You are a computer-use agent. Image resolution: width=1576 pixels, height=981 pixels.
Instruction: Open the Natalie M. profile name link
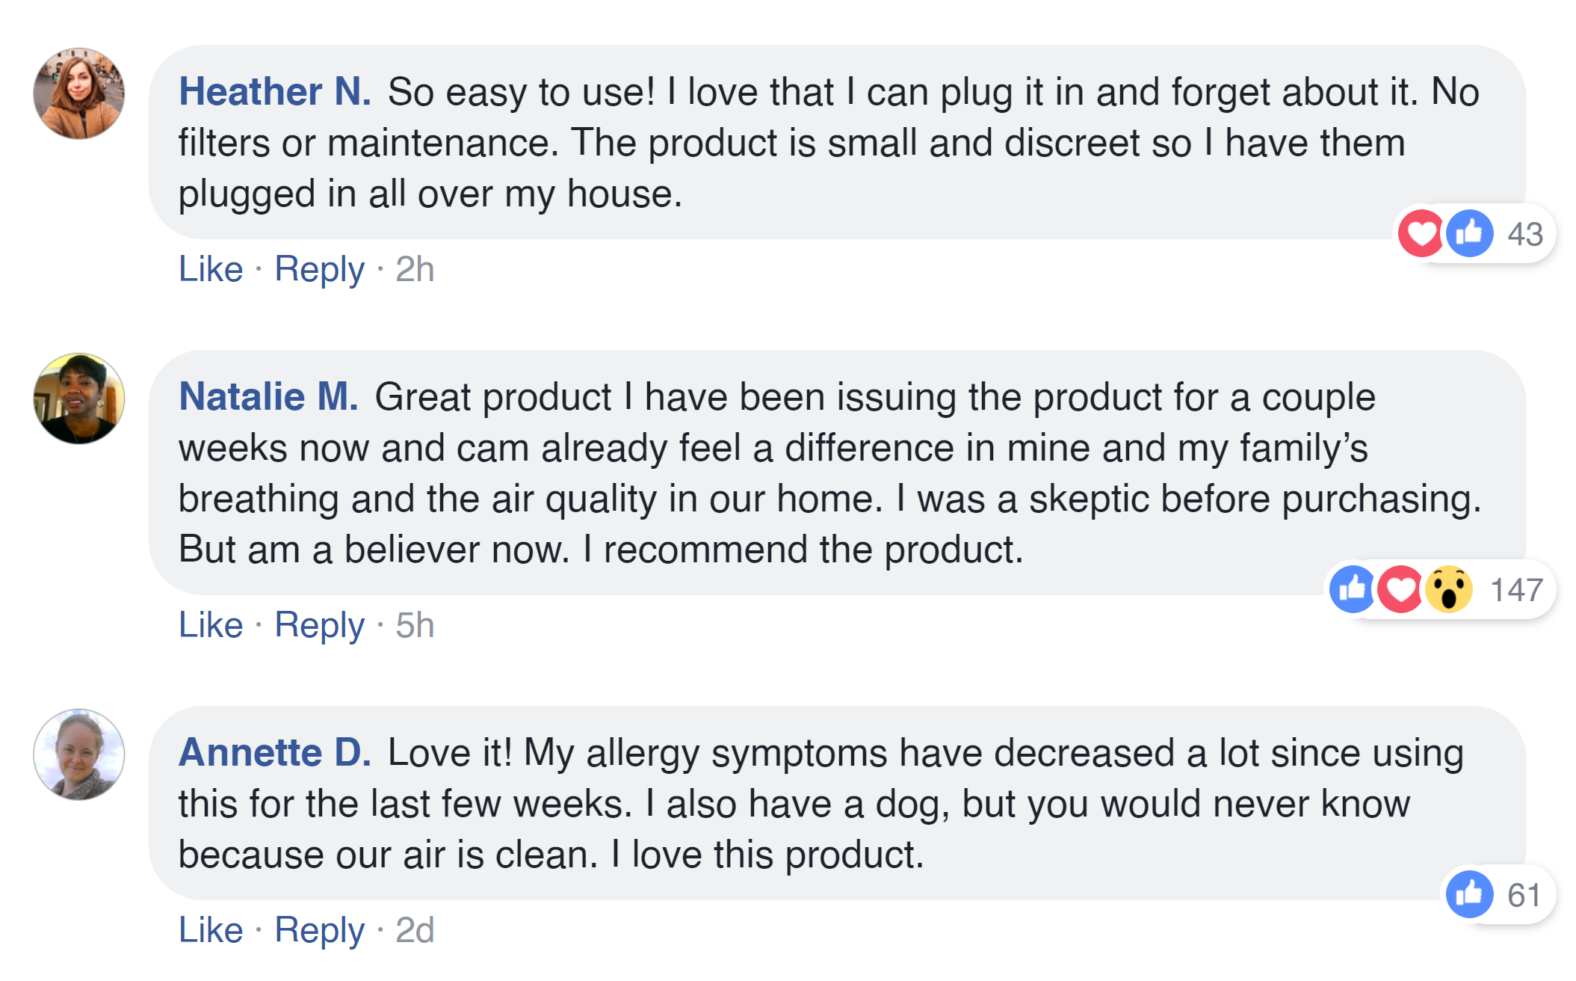coord(268,397)
